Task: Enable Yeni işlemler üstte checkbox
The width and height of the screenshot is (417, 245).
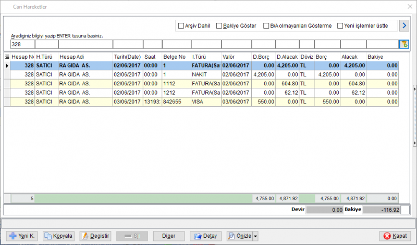Action: click(340, 25)
